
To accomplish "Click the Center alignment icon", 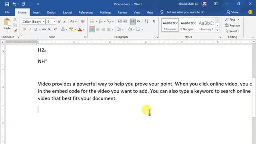I will point(98,29).
